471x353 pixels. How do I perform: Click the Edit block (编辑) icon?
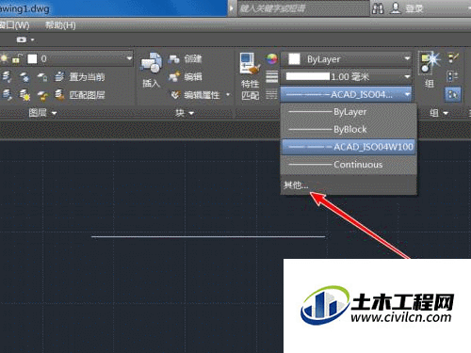[173, 76]
